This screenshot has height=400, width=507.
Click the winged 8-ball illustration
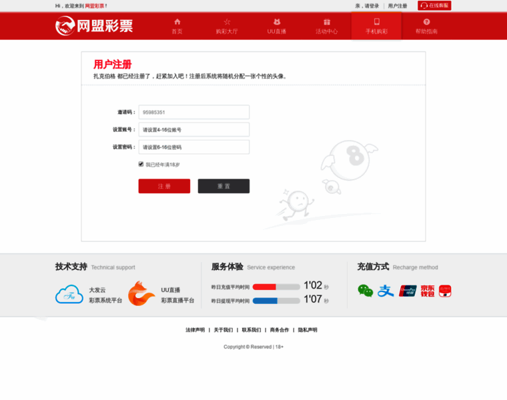click(x=350, y=159)
